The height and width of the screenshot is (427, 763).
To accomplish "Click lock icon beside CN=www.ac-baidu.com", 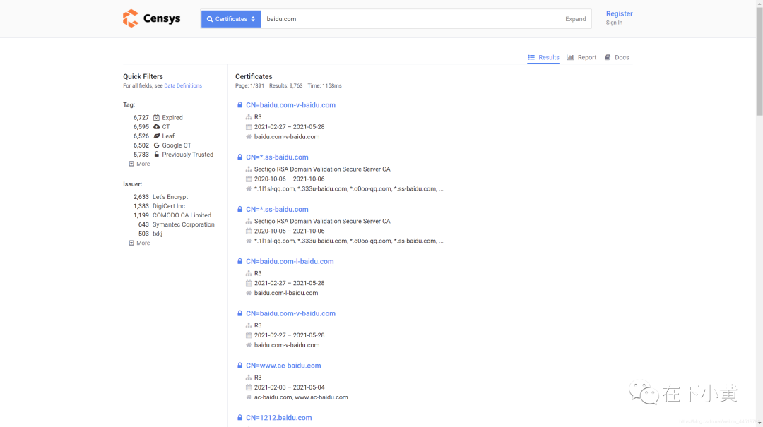I will (x=240, y=365).
